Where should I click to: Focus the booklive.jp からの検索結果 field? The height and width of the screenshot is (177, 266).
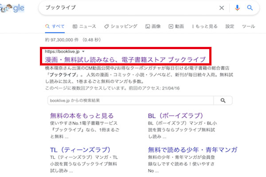pos(130,100)
